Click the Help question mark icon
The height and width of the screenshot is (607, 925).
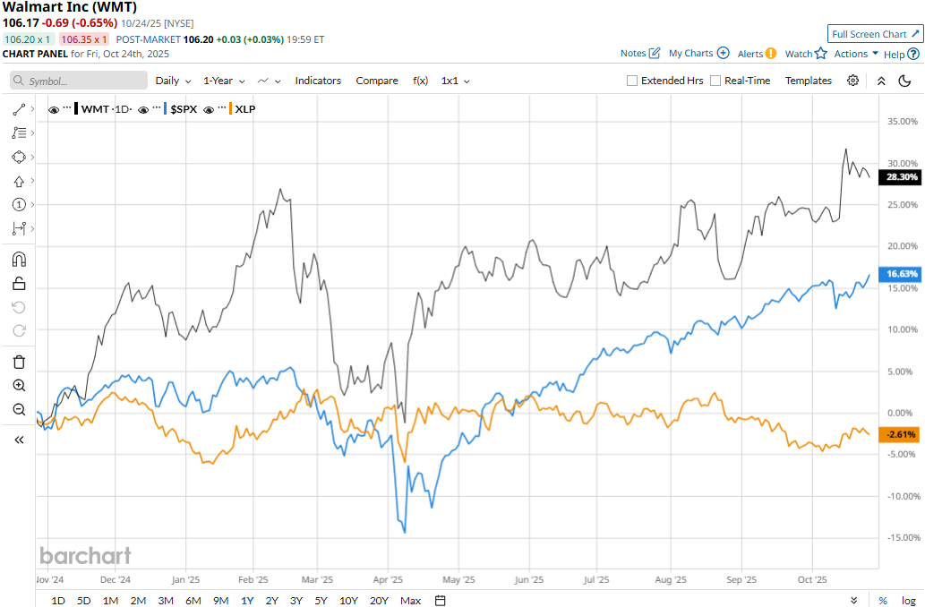coord(913,55)
